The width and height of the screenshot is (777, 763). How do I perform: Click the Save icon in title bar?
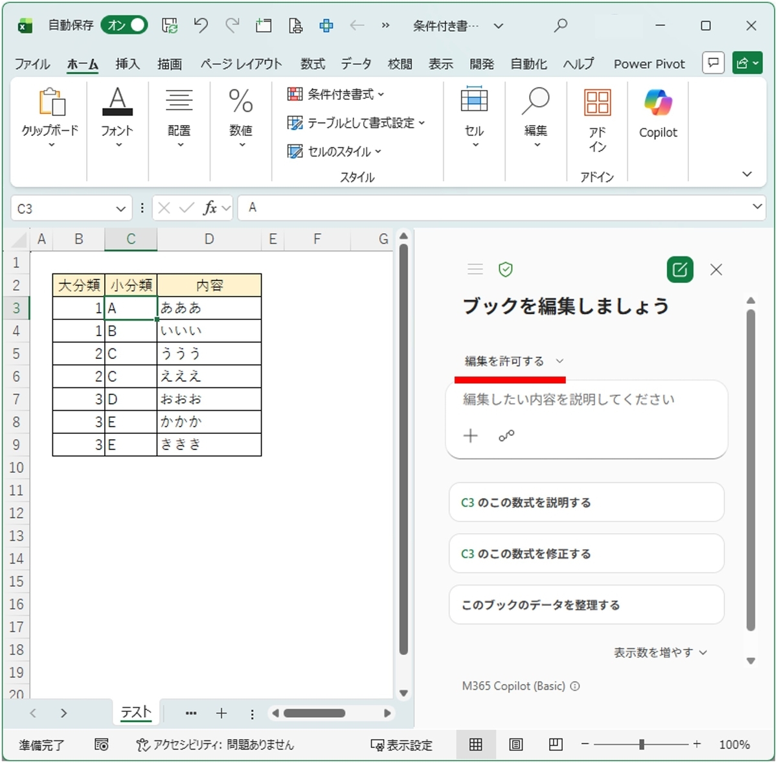pyautogui.click(x=170, y=25)
